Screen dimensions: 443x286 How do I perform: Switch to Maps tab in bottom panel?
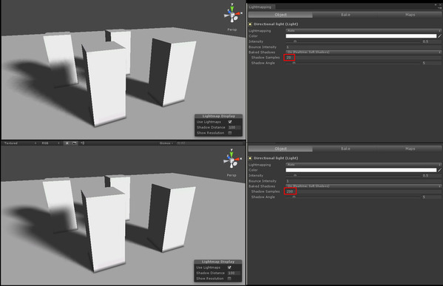410,149
